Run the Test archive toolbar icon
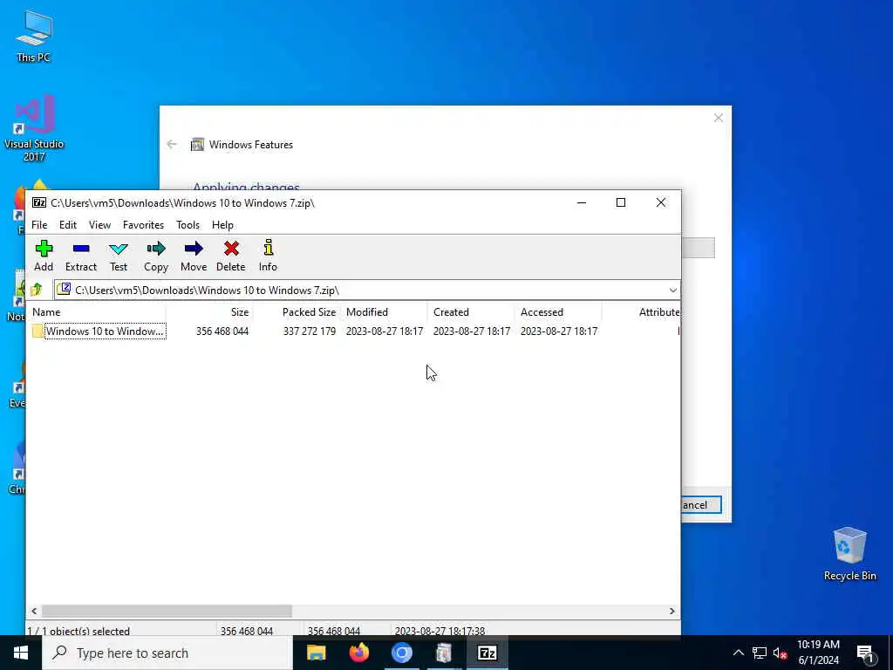Screen dimensions: 893x670 click(x=119, y=249)
